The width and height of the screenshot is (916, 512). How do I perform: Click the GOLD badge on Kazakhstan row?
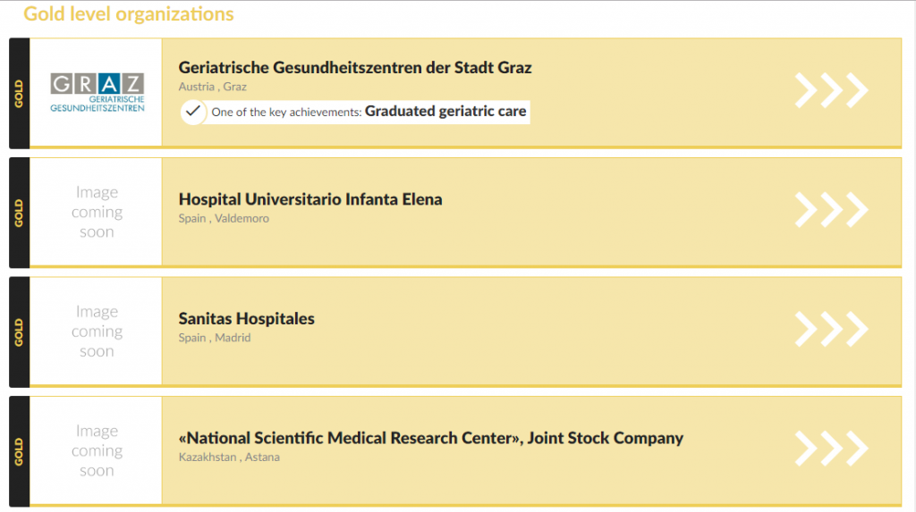[20, 451]
